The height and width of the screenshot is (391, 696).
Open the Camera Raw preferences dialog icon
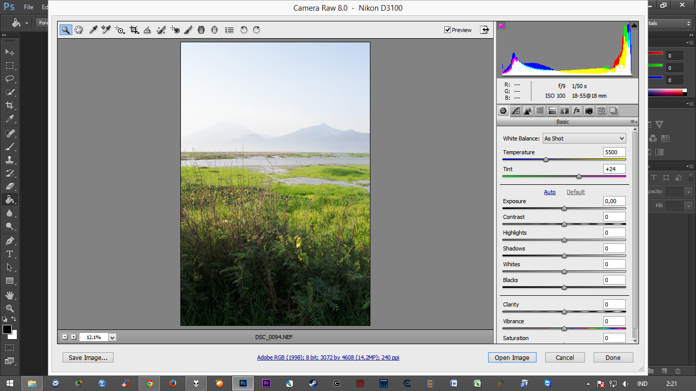tap(229, 30)
